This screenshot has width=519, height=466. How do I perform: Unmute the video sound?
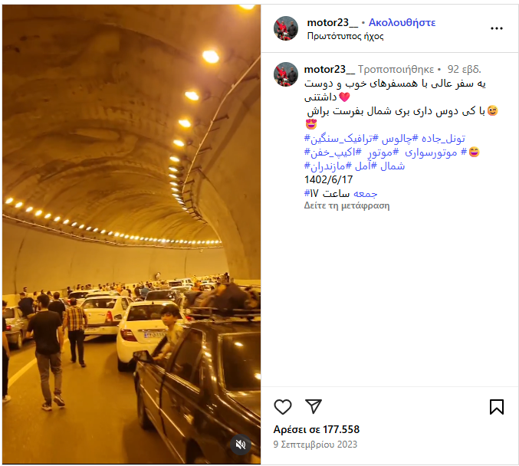[x=241, y=445]
